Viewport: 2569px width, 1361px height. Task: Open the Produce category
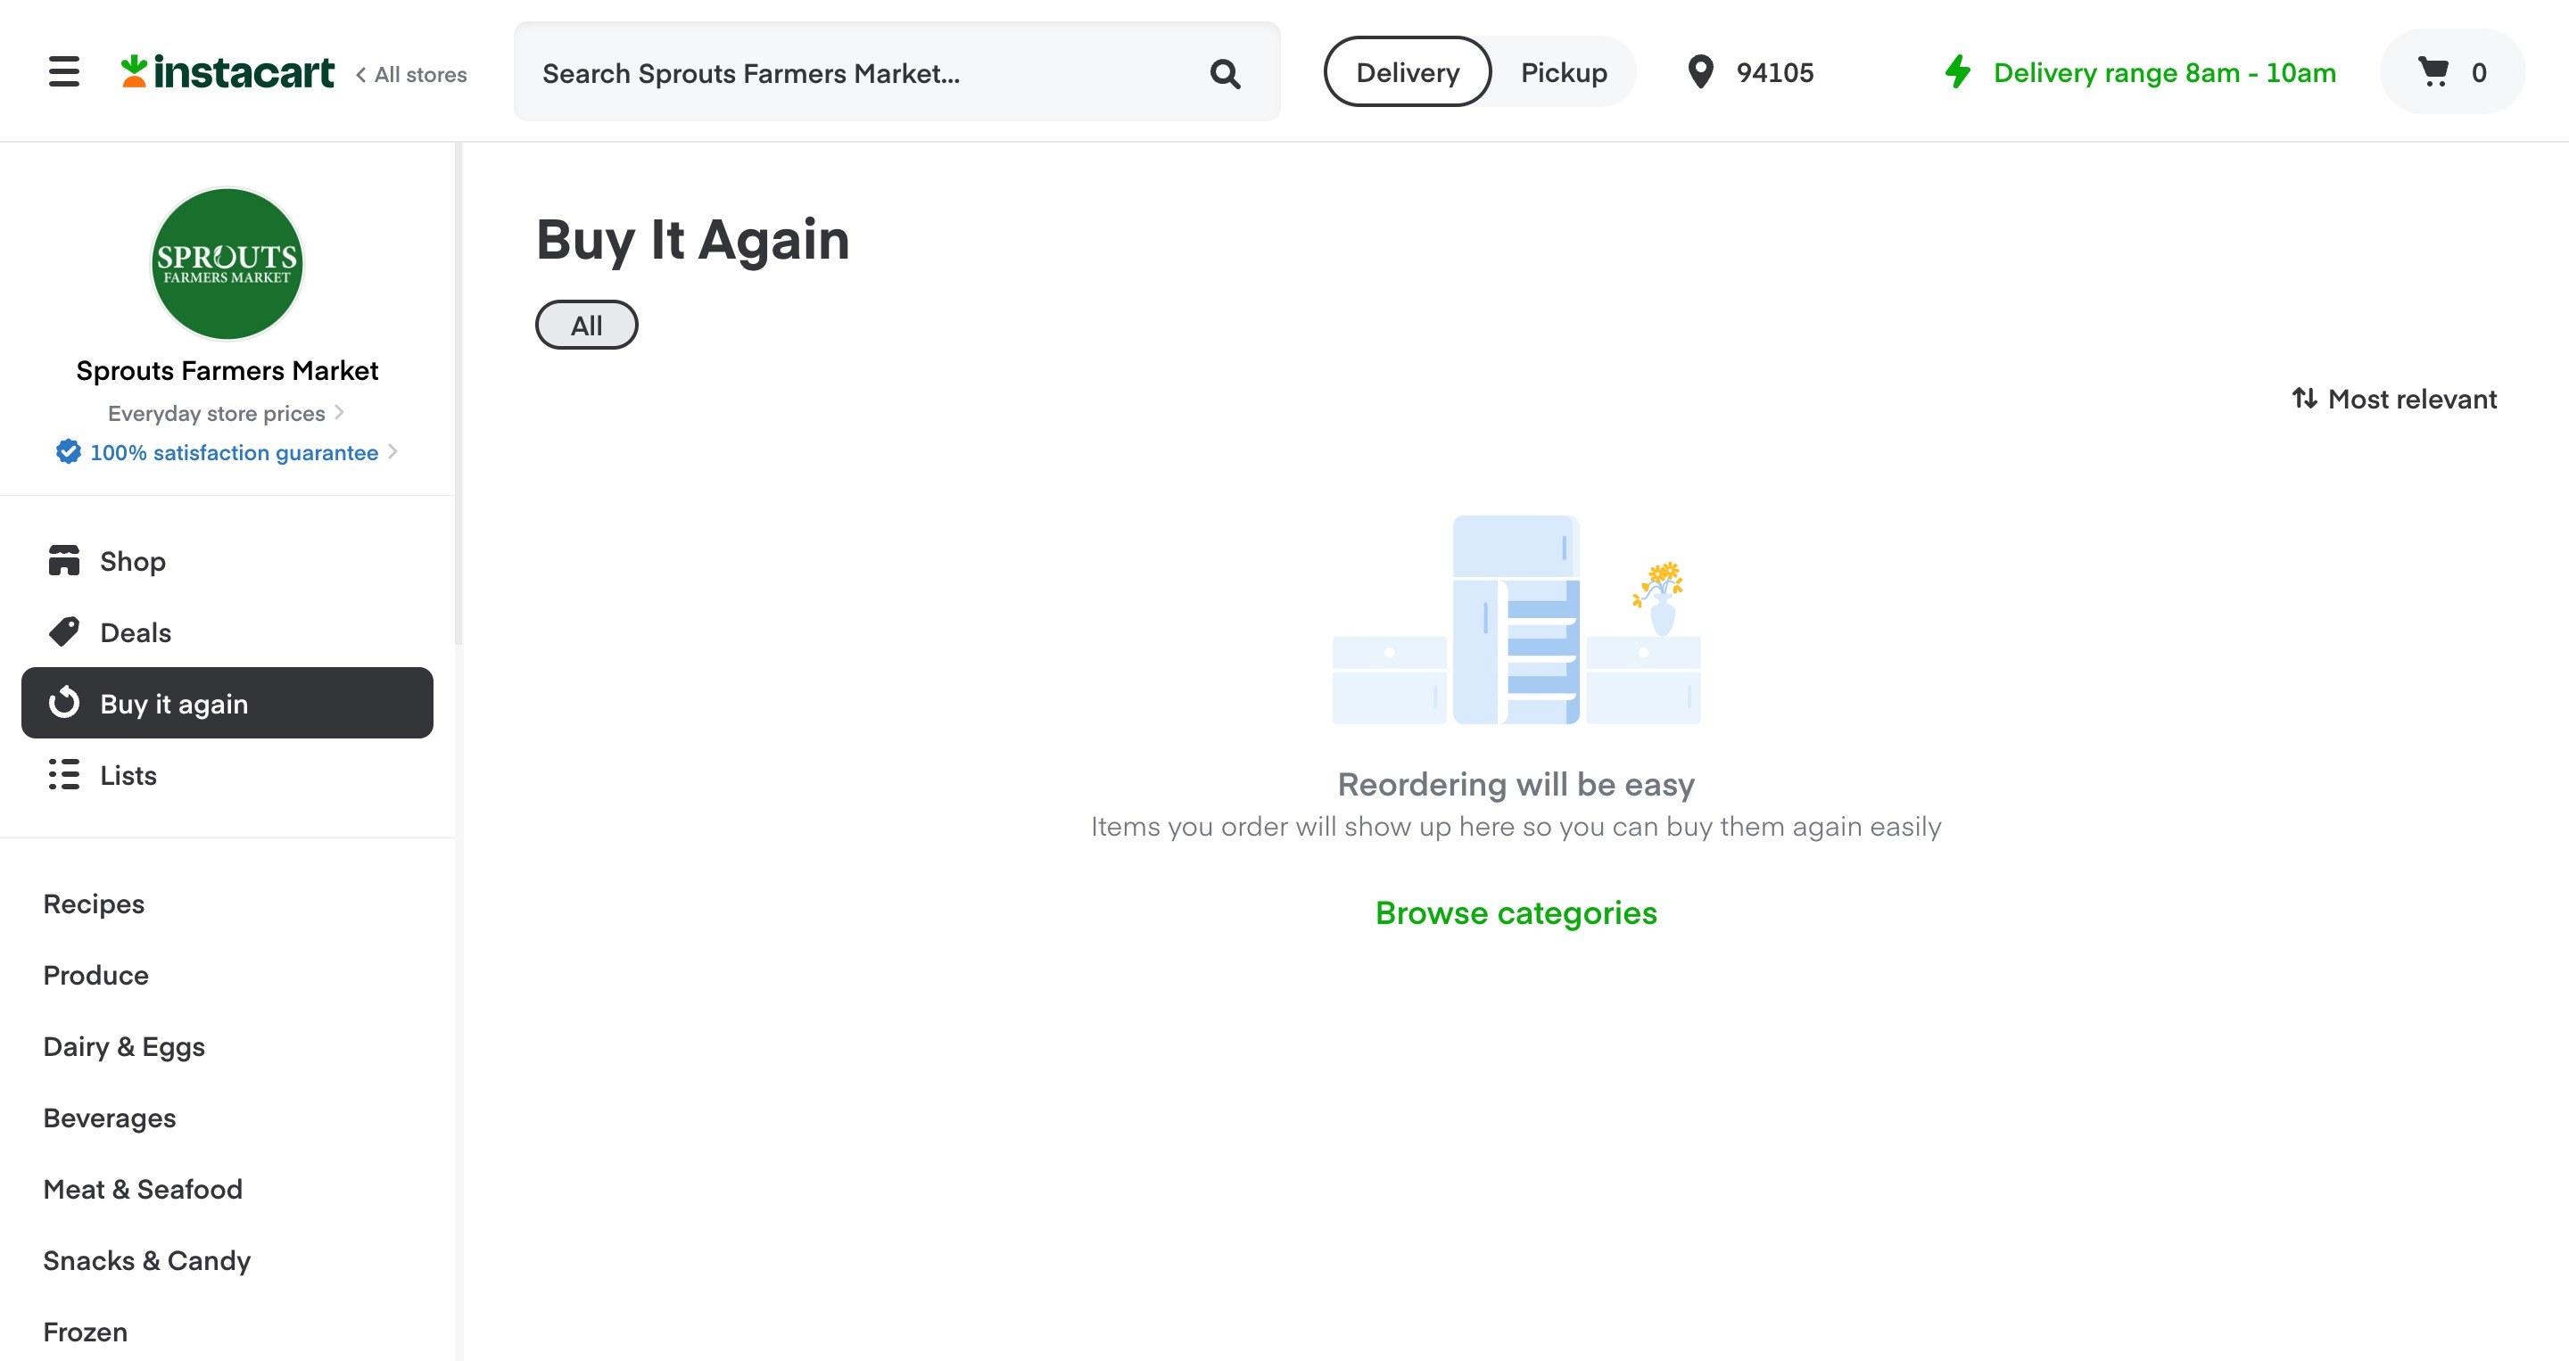point(95,975)
